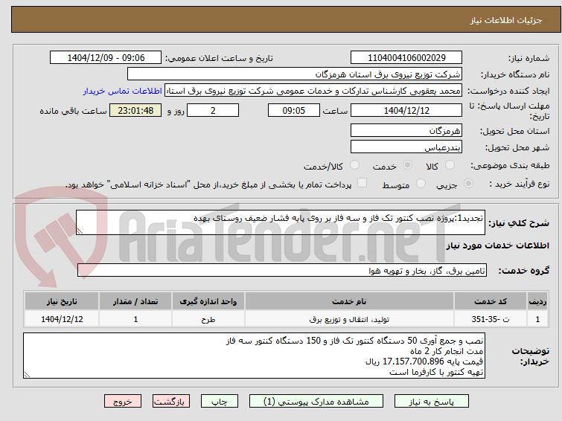Select the جزیی purchase type radio

pyautogui.click(x=468, y=184)
